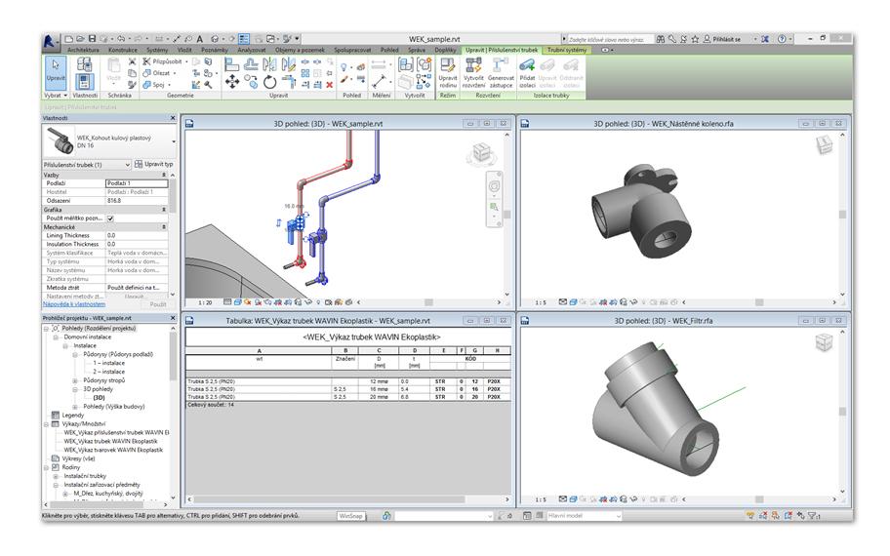890x556 pixels.
Task: Click the Upravit rodinu (Edit Family) icon
Action: (x=448, y=66)
